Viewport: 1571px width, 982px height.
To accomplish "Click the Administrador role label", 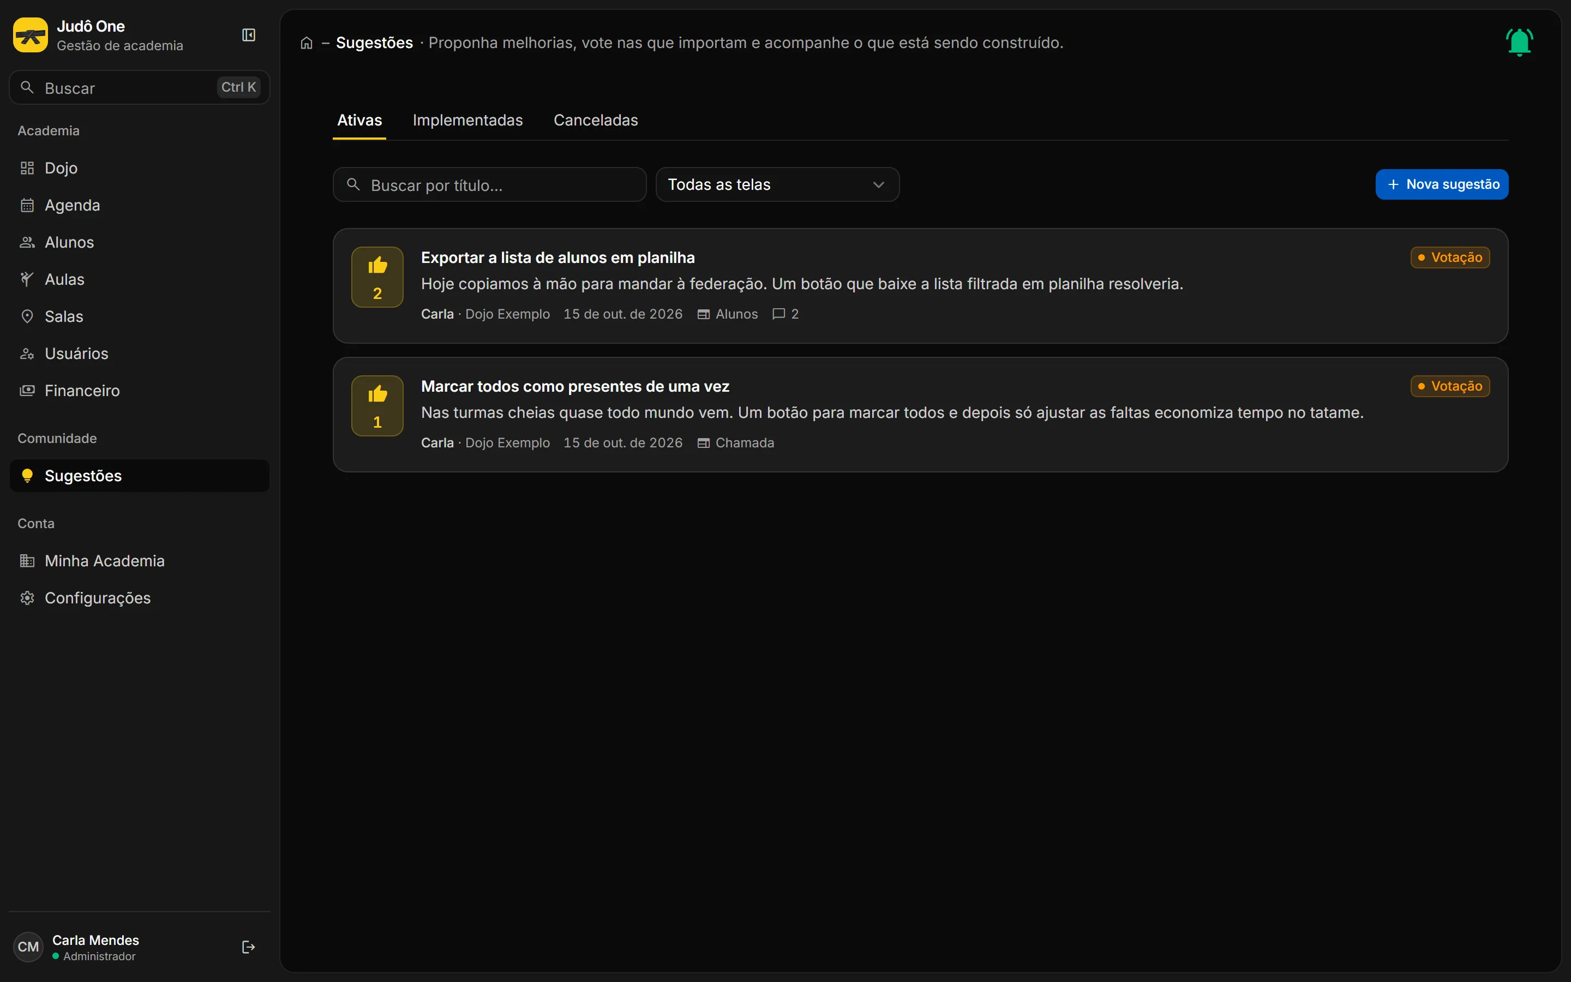I will pyautogui.click(x=99, y=956).
